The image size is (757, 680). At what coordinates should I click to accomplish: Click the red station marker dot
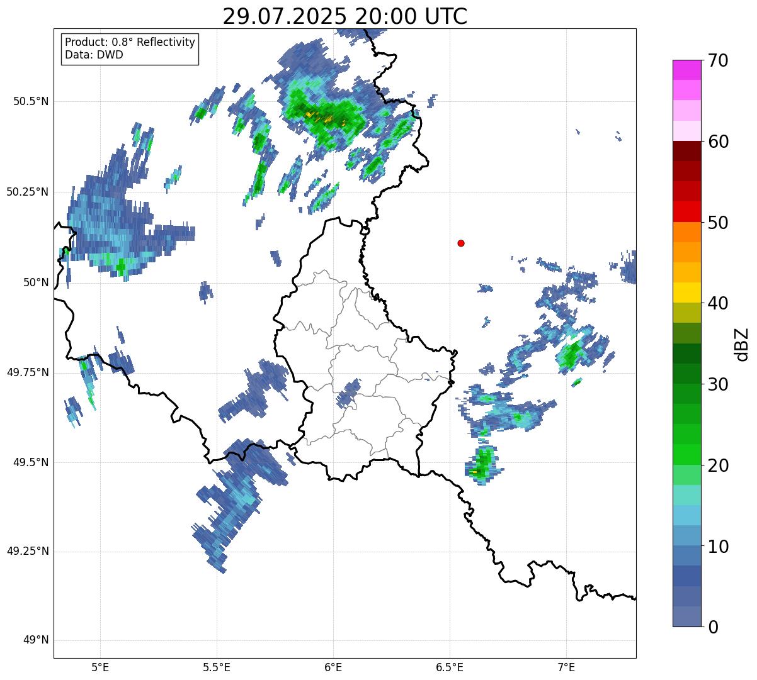(461, 243)
